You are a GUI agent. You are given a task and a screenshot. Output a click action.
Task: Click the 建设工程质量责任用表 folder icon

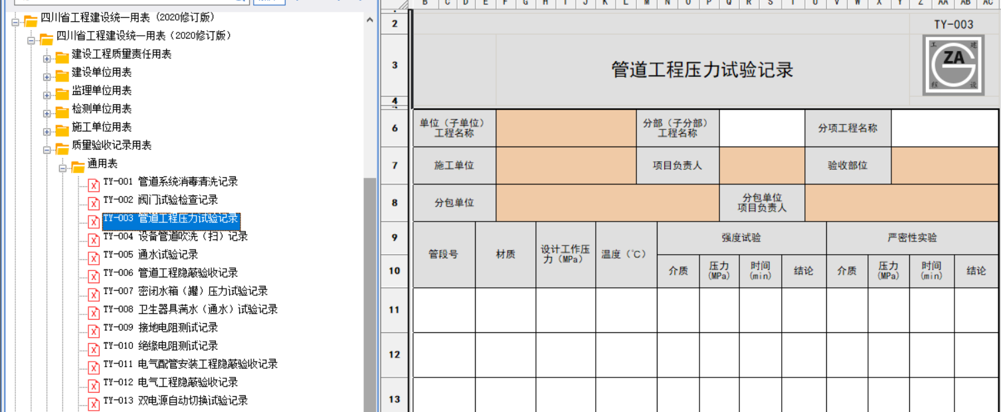(62, 57)
